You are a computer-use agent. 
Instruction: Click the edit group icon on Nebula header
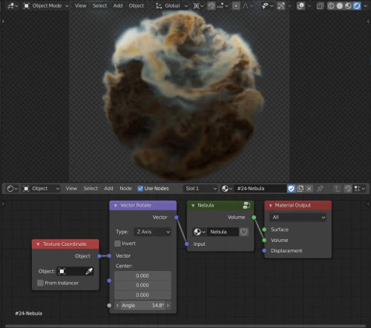pos(246,205)
